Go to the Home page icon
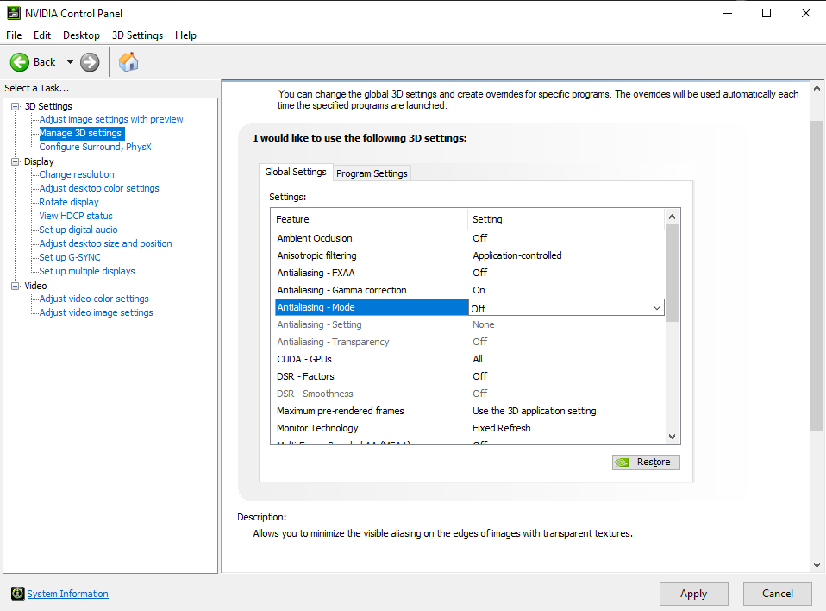Image resolution: width=826 pixels, height=611 pixels. tap(128, 62)
